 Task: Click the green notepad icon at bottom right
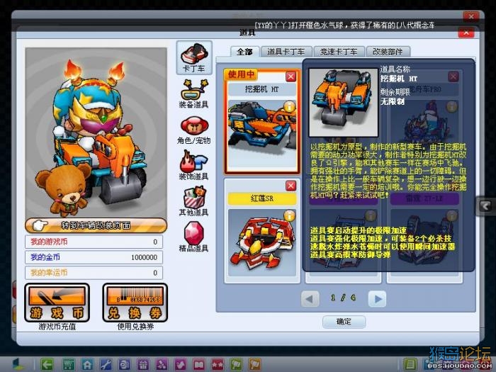tap(410, 365)
